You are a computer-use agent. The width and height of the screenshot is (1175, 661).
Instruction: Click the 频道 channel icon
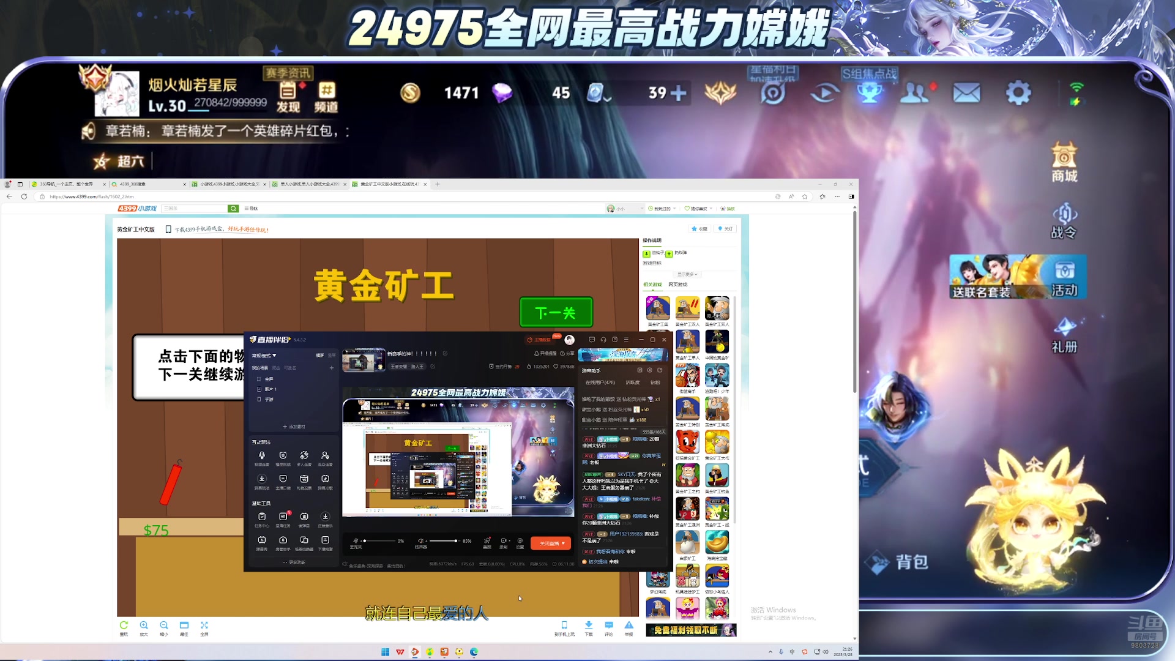326,97
